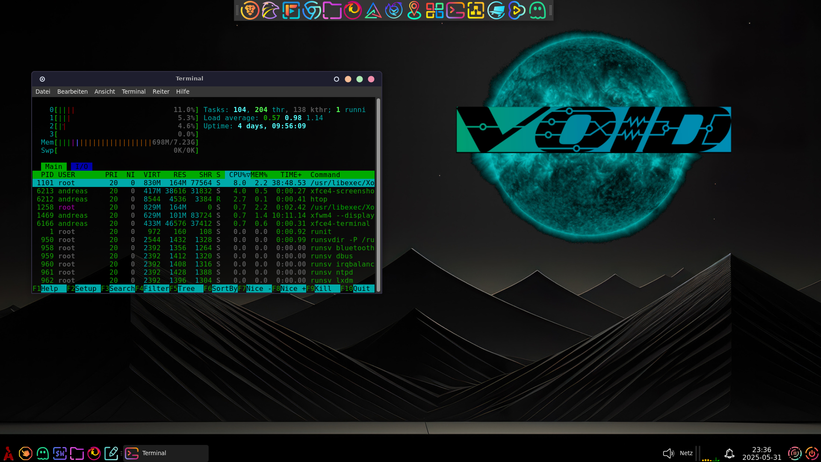Sort by the MEM% column header

259,175
